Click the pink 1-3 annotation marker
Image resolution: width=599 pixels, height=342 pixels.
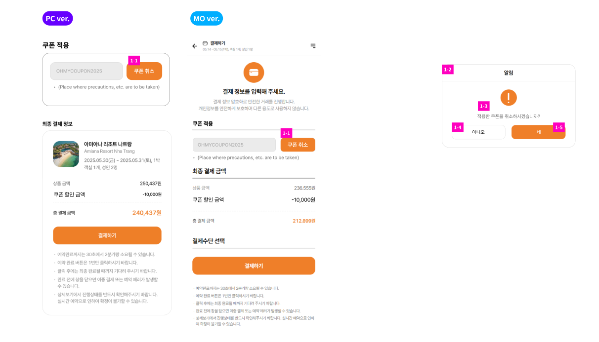click(x=483, y=106)
